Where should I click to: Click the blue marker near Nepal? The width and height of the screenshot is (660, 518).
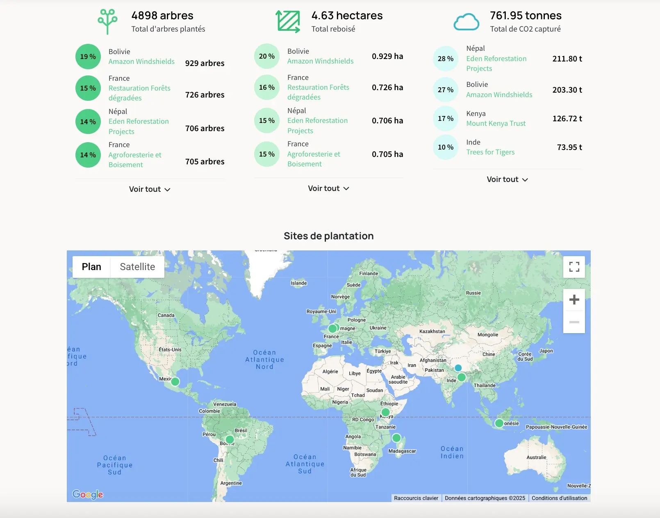coord(458,368)
